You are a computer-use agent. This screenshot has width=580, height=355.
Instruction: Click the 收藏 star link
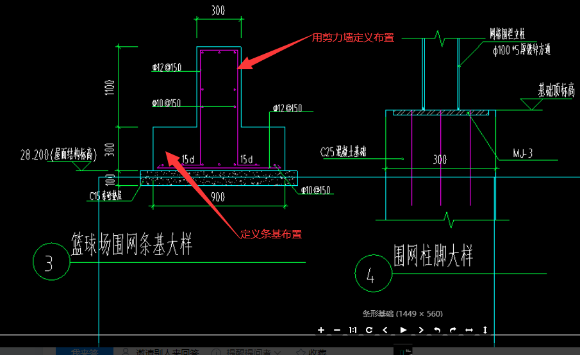pos(311,352)
